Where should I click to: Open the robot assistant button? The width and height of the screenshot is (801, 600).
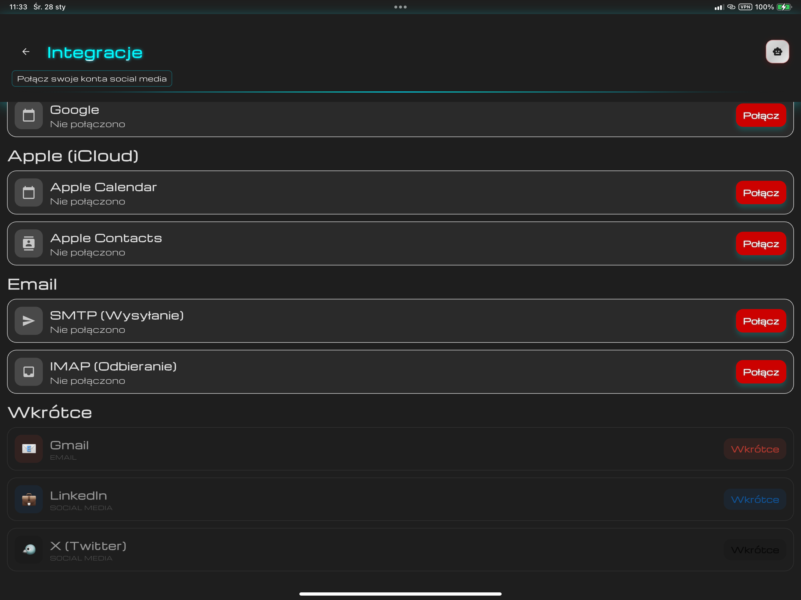tap(777, 52)
